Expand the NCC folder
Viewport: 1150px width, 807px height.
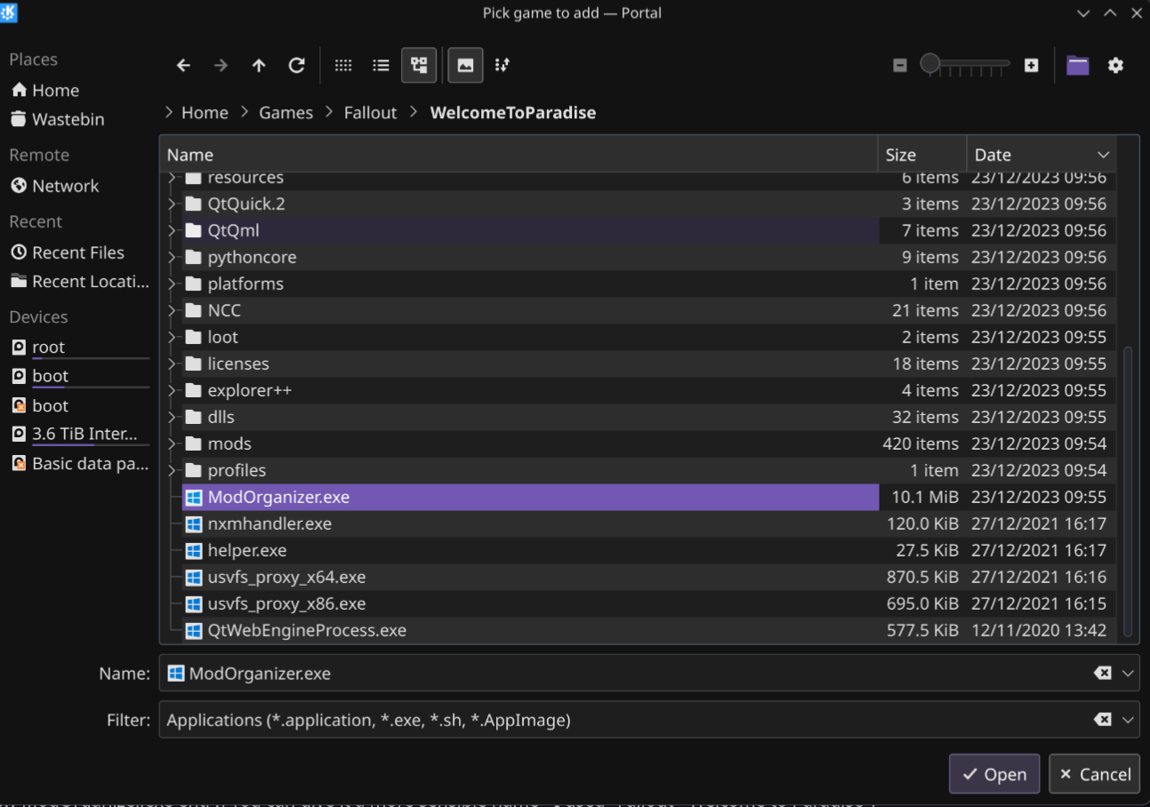click(172, 310)
